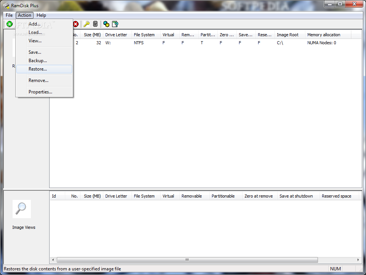Click the NTFS file system cell
366x275 pixels.
coord(139,43)
